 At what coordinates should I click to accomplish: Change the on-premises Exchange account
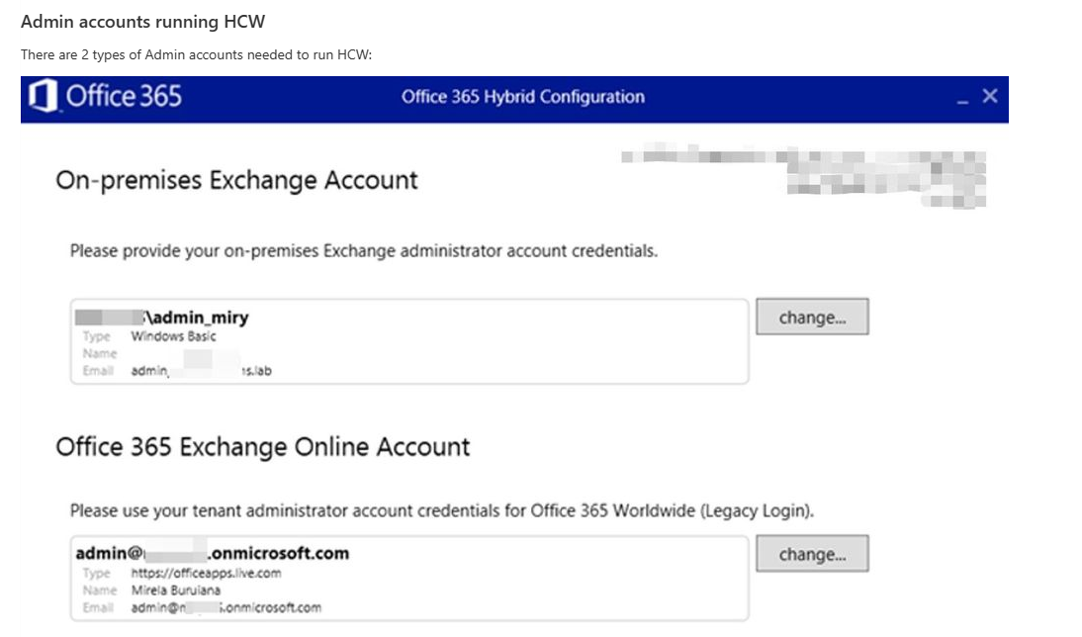(x=812, y=317)
